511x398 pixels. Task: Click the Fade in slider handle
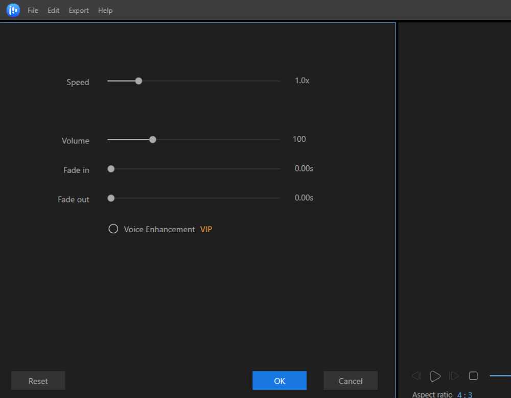(111, 169)
